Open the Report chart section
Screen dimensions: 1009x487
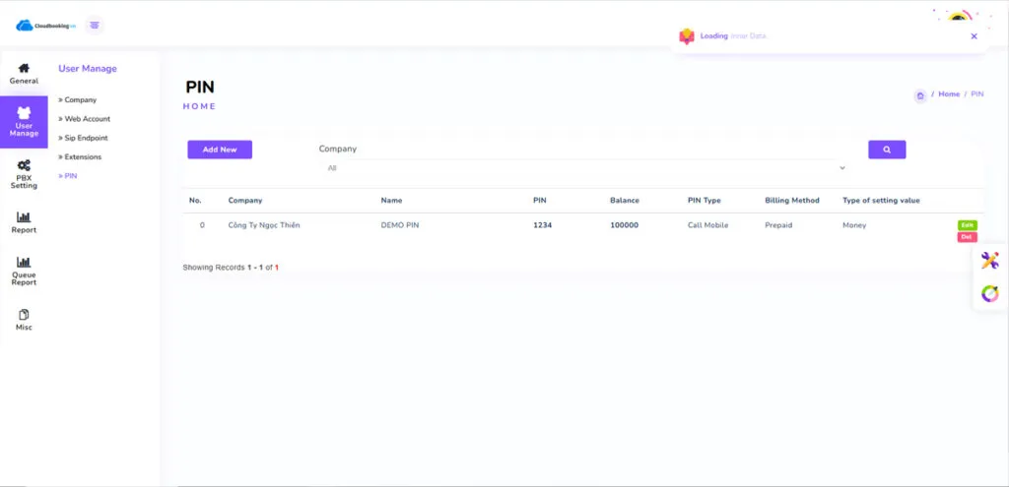click(24, 222)
